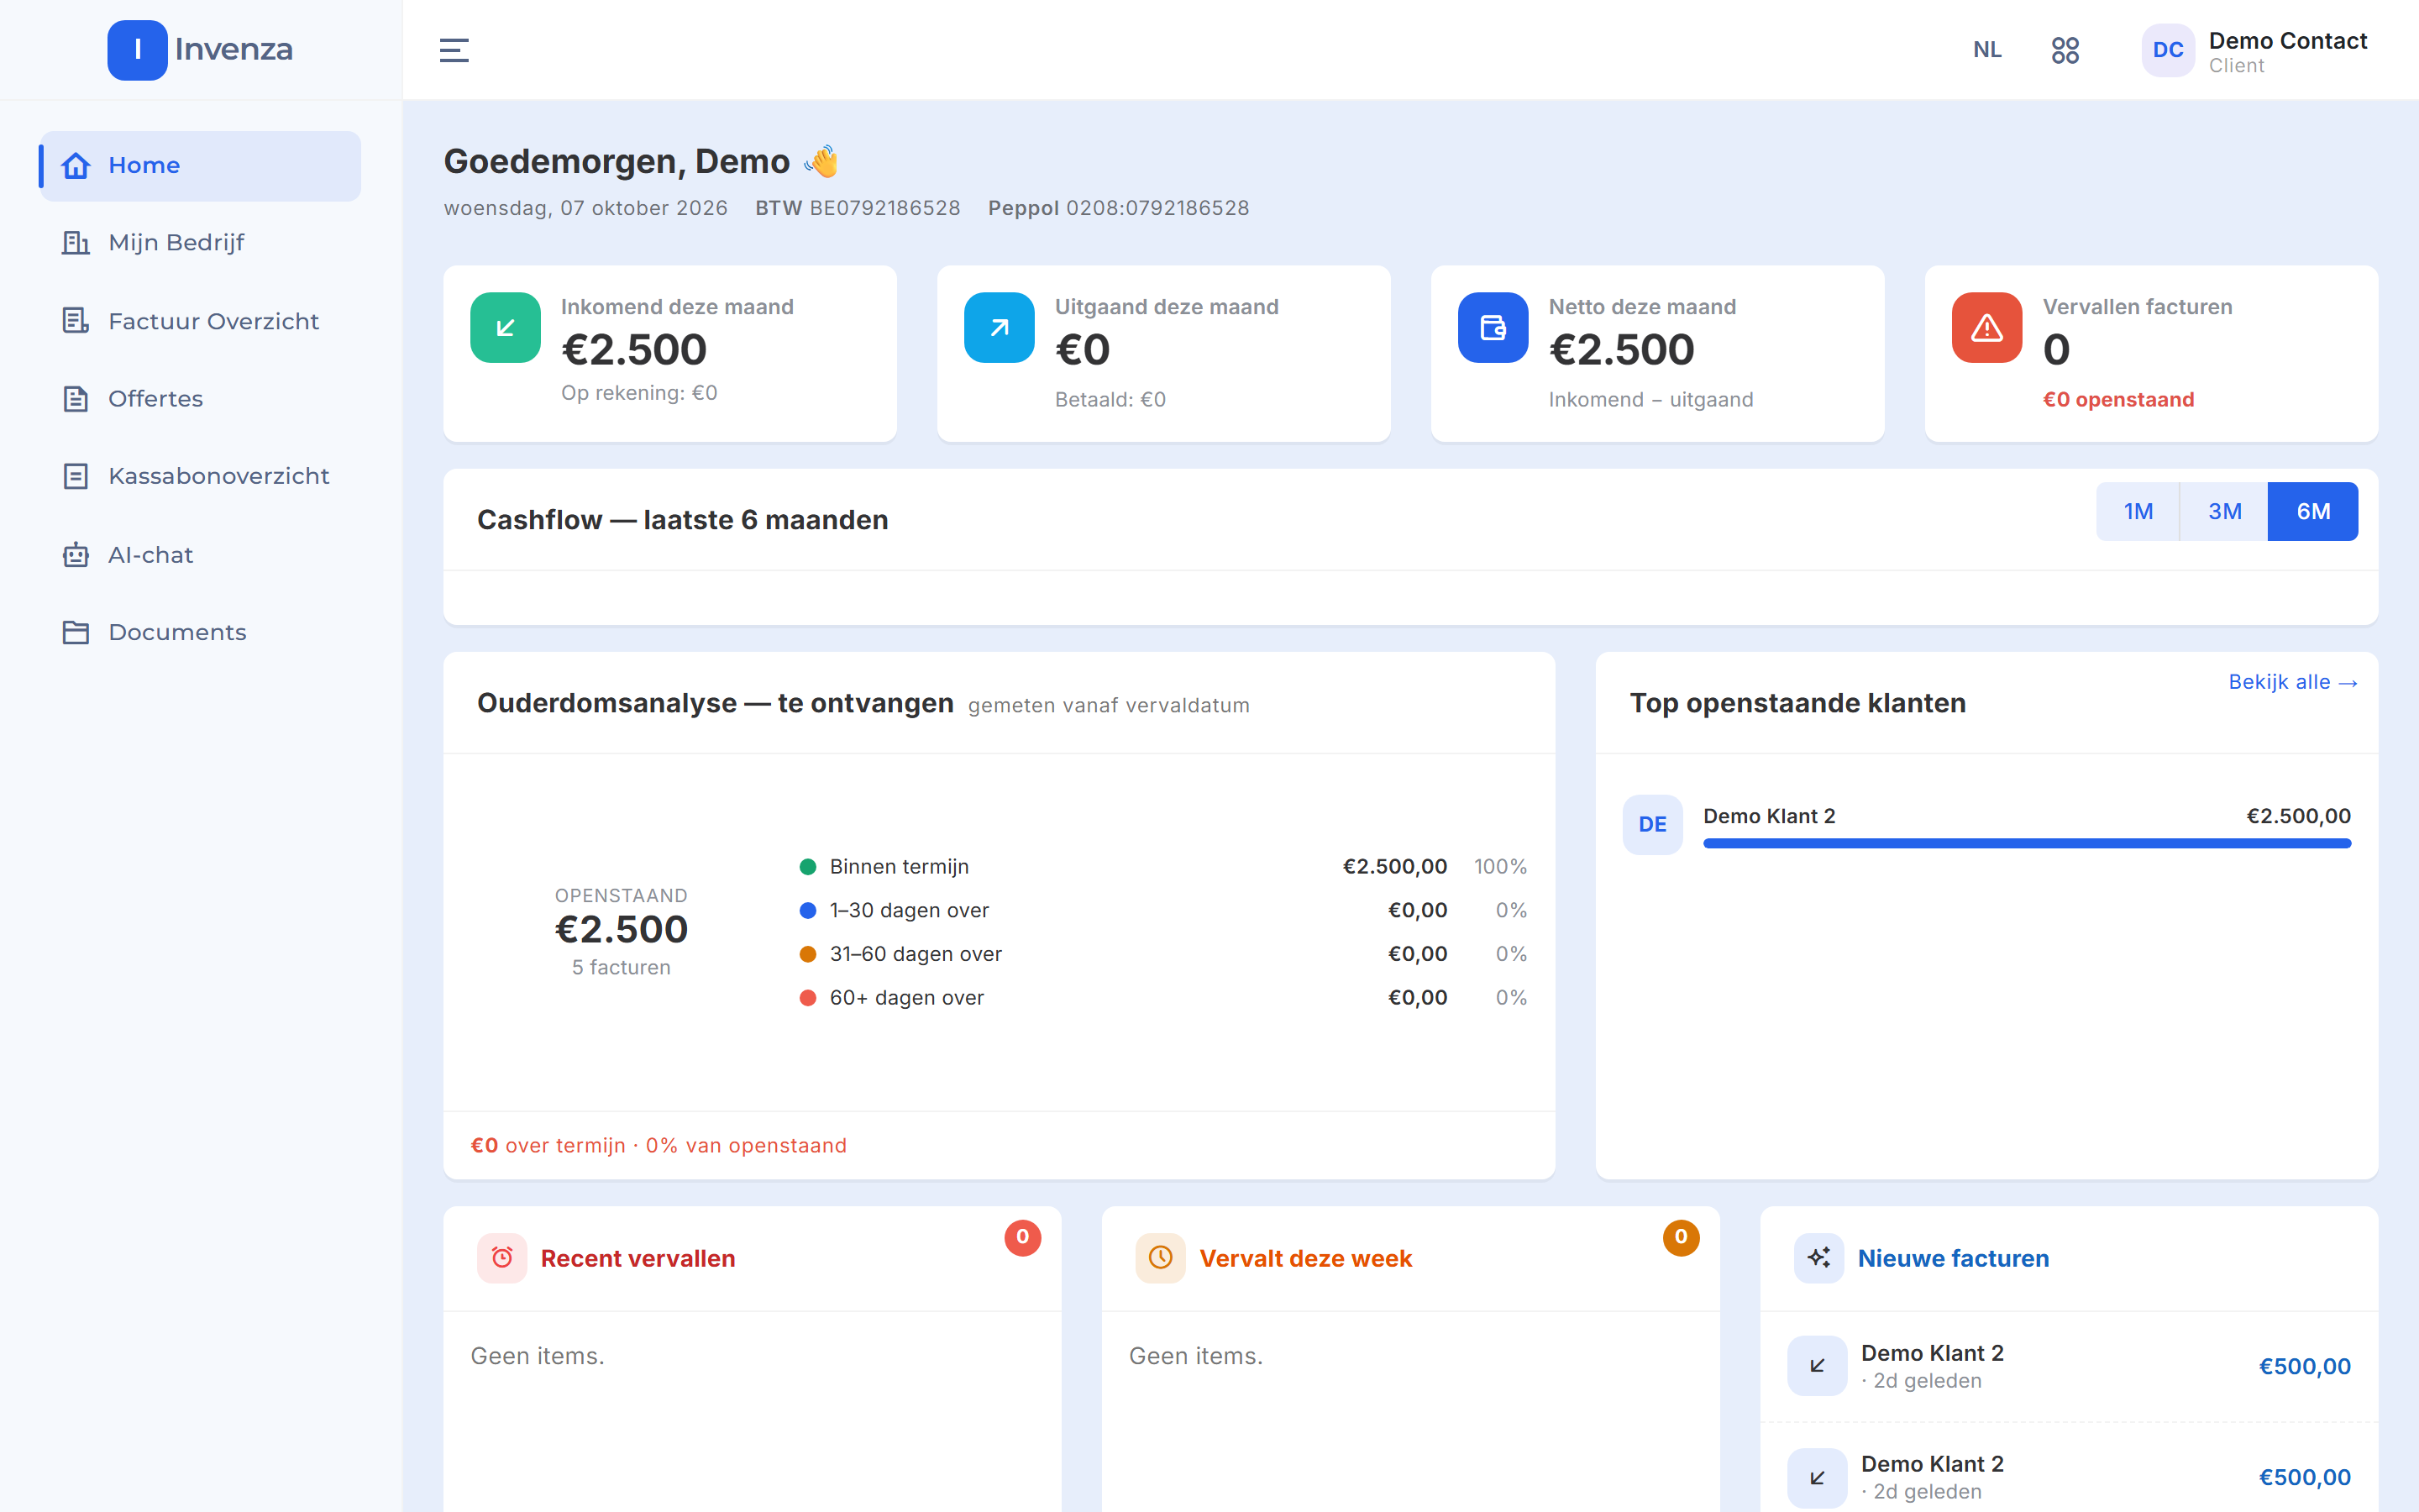Viewport: 2419px width, 1512px height.
Task: Click the AI-chat robot icon
Action: 76,555
